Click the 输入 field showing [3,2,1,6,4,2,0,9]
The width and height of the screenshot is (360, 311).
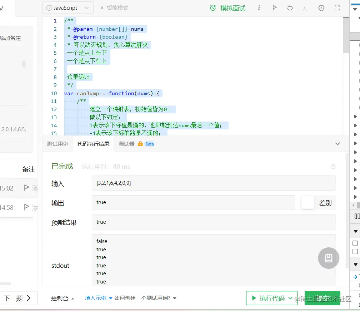point(214,183)
